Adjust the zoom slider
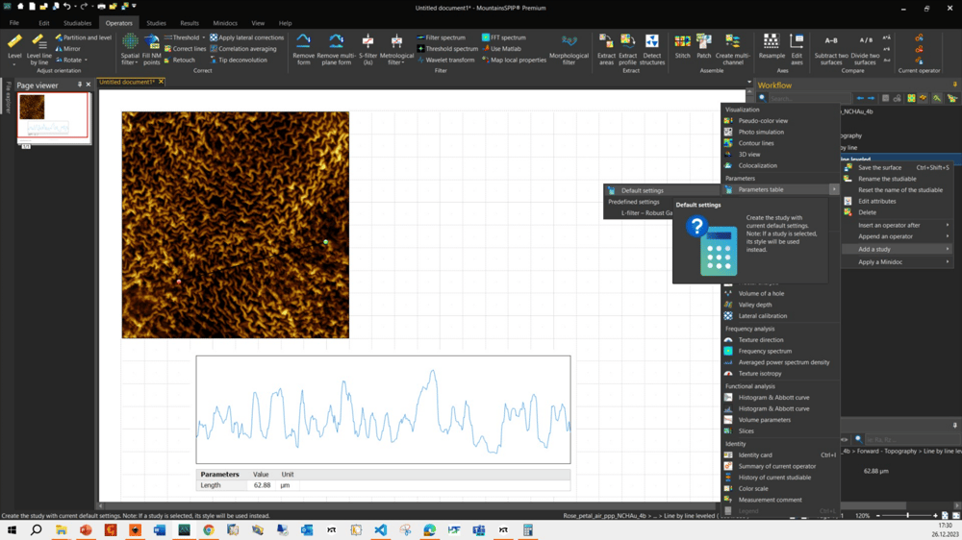Image resolution: width=962 pixels, height=540 pixels. coord(907,515)
